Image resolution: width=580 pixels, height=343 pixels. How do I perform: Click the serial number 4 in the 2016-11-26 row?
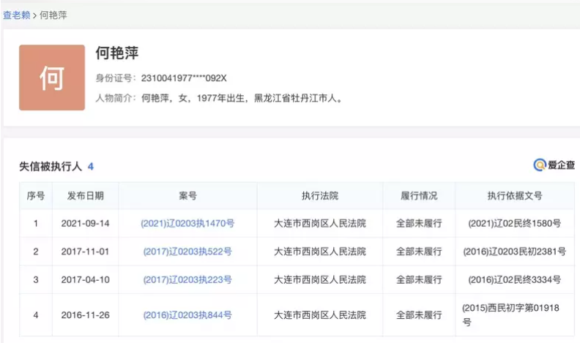tap(36, 315)
